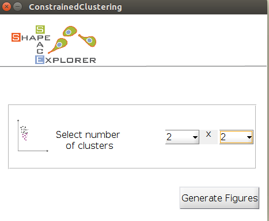Minimize the ConstrainedClustering window

tap(18, 7)
